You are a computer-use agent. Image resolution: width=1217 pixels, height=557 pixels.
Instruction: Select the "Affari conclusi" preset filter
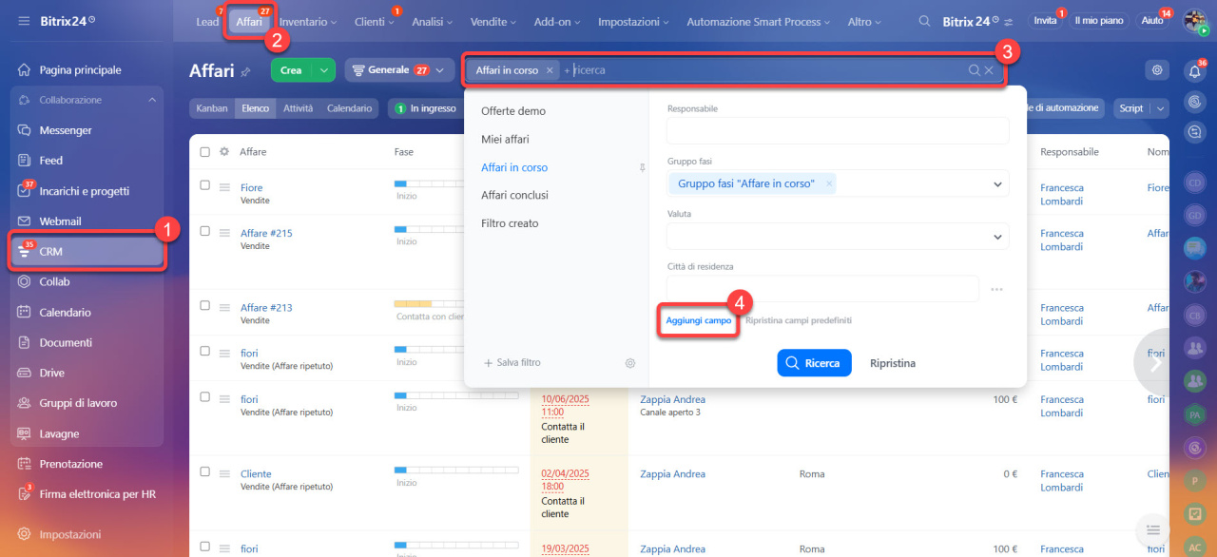pos(514,195)
